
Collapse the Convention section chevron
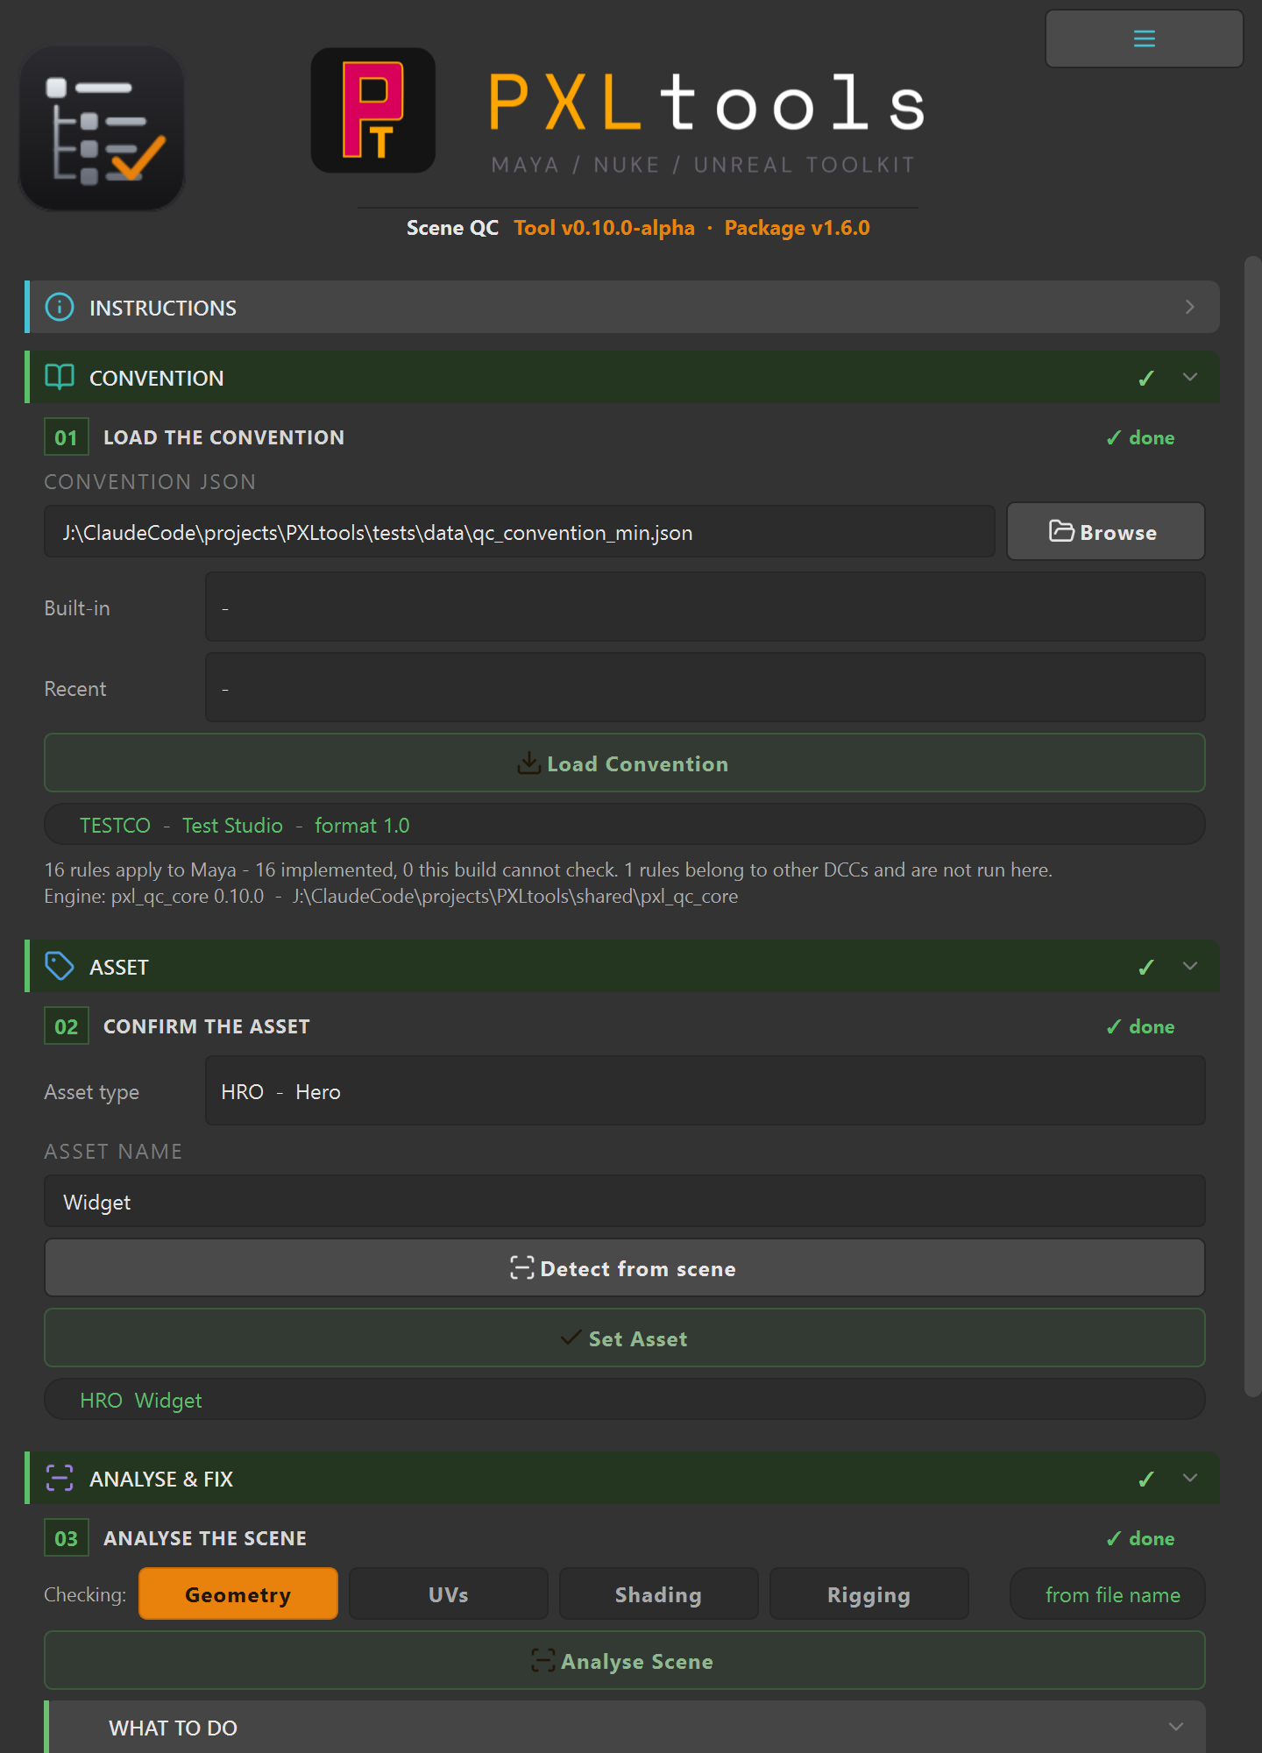tap(1189, 377)
